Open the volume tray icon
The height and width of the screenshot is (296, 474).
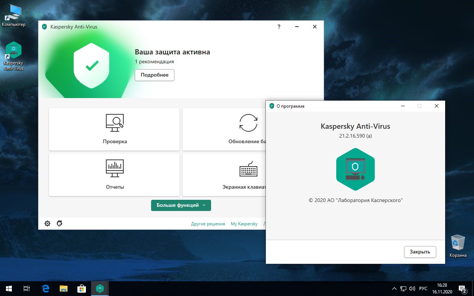coord(412,289)
